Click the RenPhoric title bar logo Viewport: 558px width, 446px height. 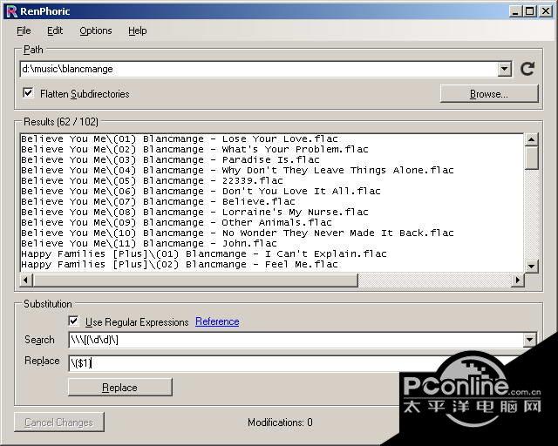[x=11, y=11]
